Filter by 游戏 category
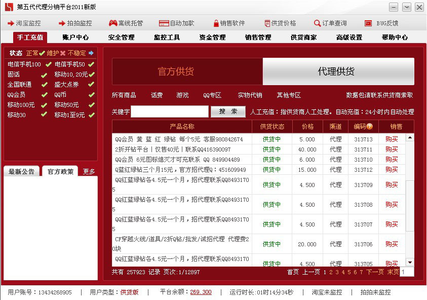The height and width of the screenshot is (300, 427). [182, 95]
